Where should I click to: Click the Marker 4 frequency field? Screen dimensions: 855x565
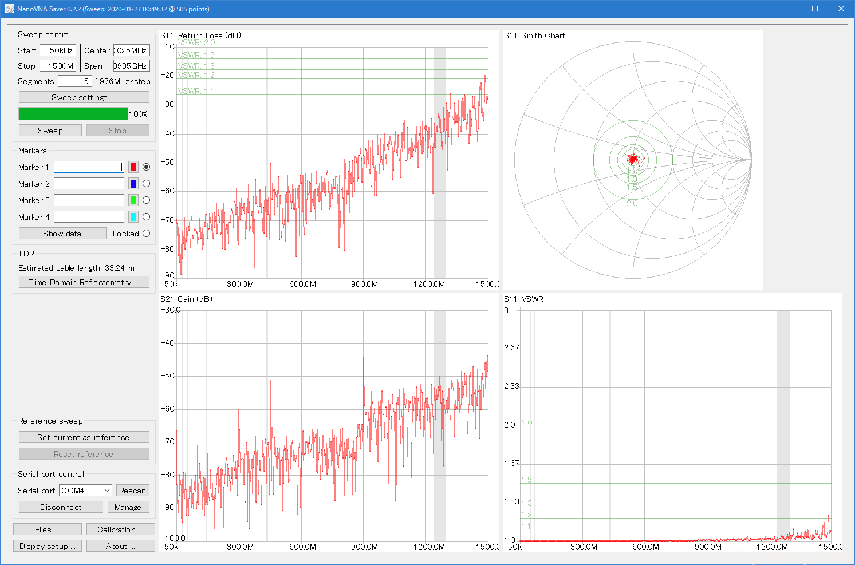point(89,217)
